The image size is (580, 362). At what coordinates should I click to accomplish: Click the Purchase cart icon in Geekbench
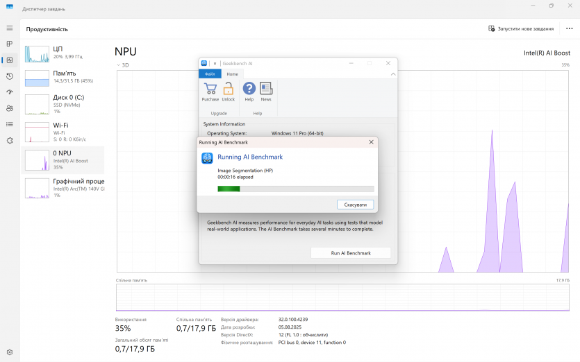(210, 89)
